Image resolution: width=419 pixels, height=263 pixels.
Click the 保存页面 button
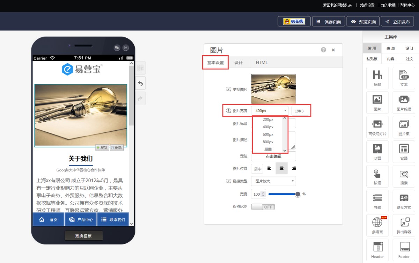329,22
